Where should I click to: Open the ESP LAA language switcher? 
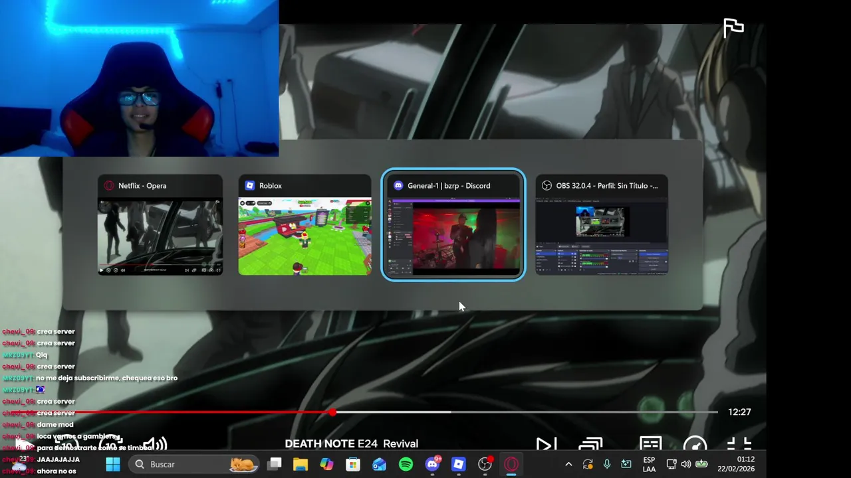[649, 464]
